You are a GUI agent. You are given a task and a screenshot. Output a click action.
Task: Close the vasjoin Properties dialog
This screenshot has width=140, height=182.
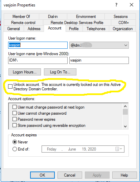click(x=132, y=5)
